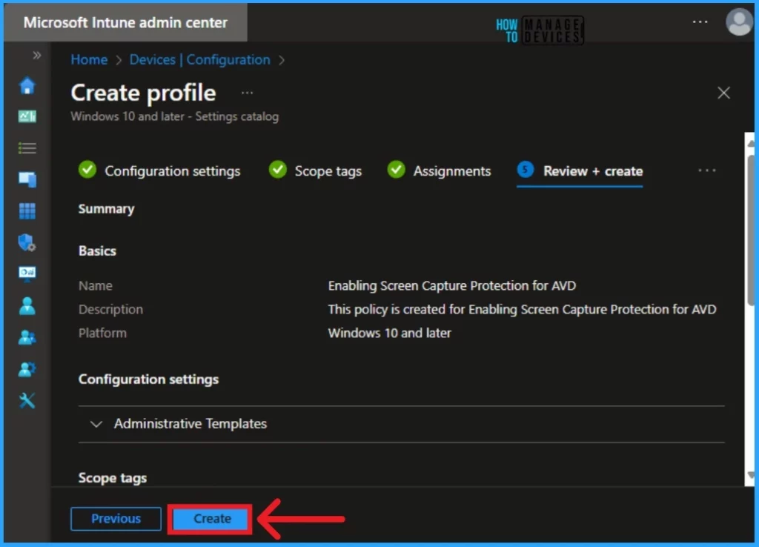
Task: Click scrollbar down arrow
Action: click(x=750, y=475)
